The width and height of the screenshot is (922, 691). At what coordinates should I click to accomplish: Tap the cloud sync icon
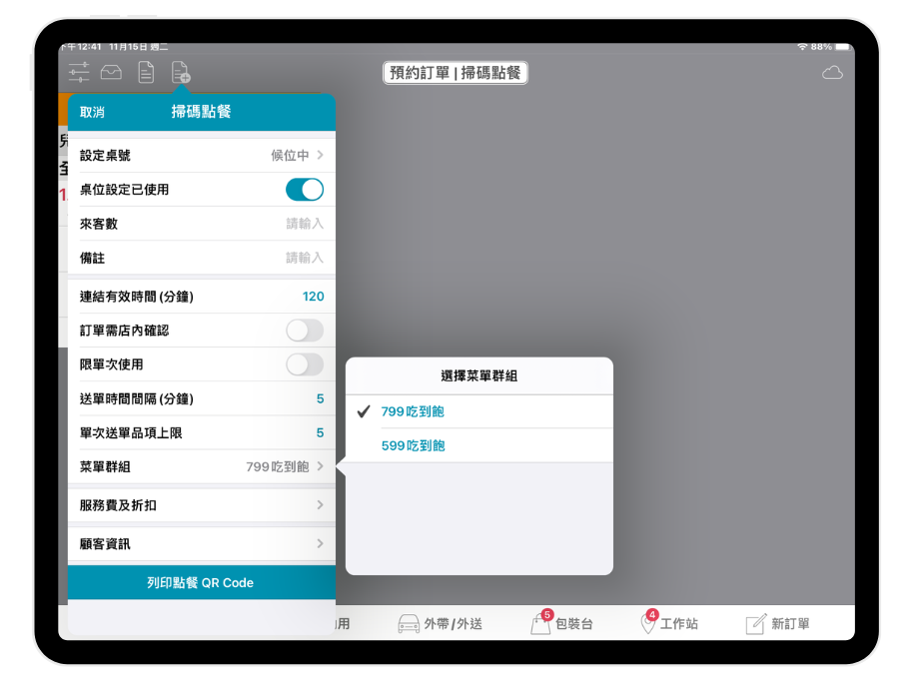(x=832, y=73)
